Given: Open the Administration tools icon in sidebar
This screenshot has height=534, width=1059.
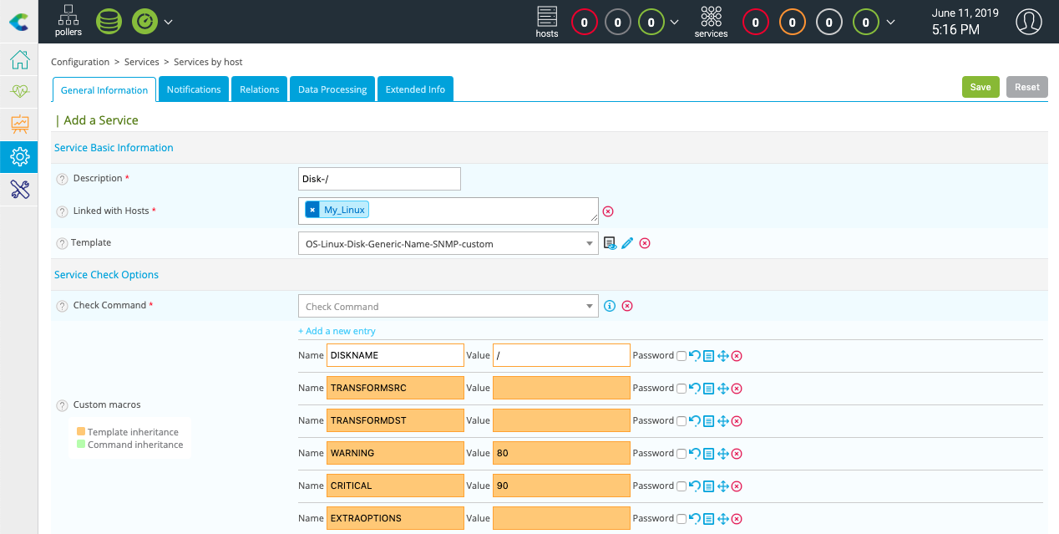Looking at the screenshot, I should pos(19,189).
